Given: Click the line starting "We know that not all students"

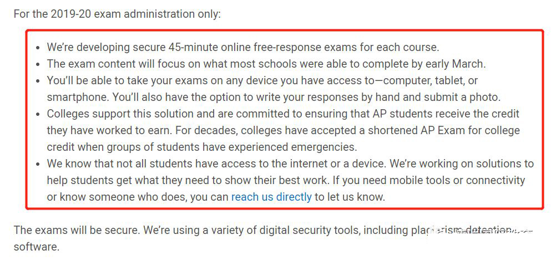Looking at the screenshot, I should click(x=290, y=164).
